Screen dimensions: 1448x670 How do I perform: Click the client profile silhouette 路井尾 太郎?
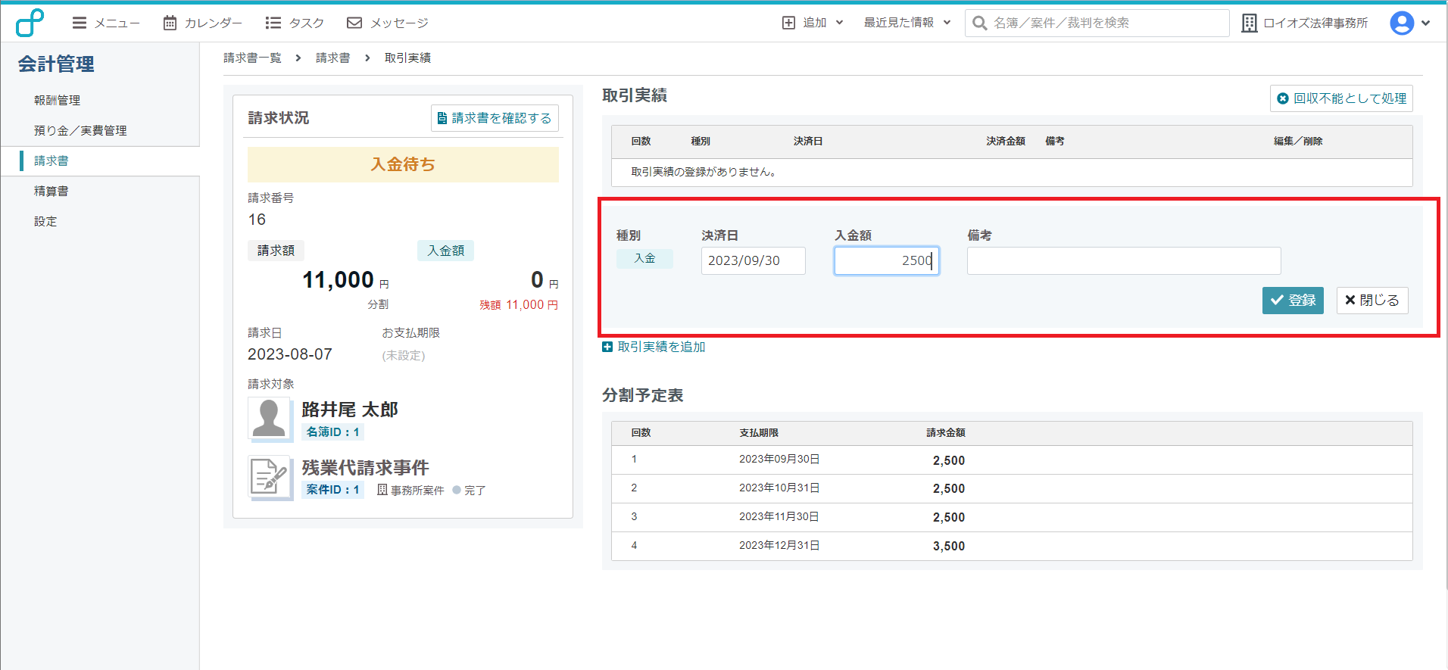269,418
